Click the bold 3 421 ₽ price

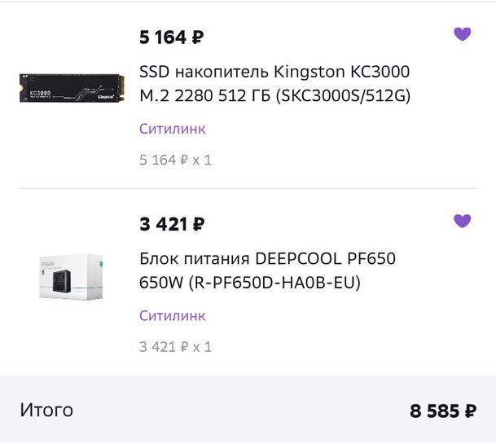[172, 224]
